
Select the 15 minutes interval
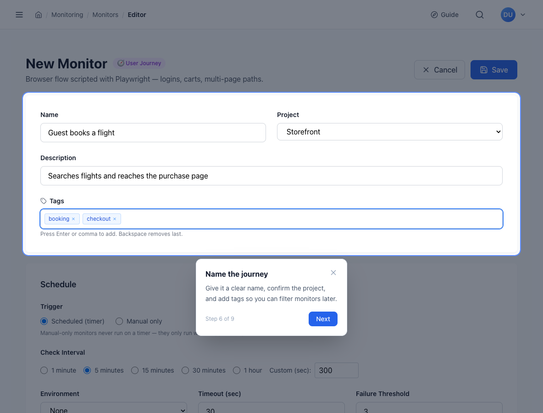pyautogui.click(x=135, y=370)
